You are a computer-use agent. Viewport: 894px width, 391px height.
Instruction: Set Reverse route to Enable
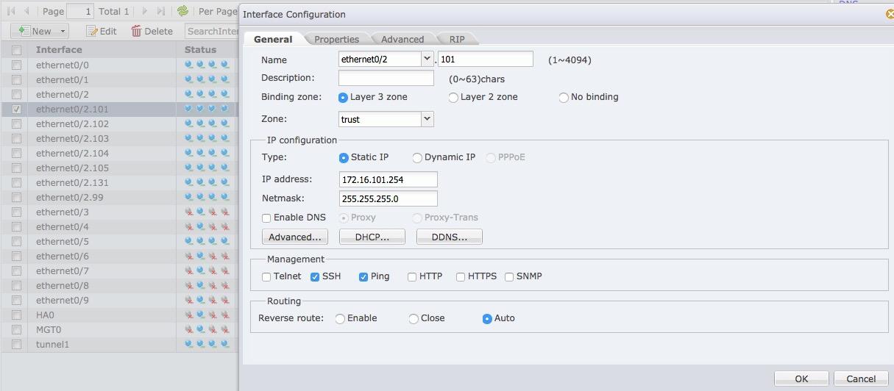[x=340, y=319]
